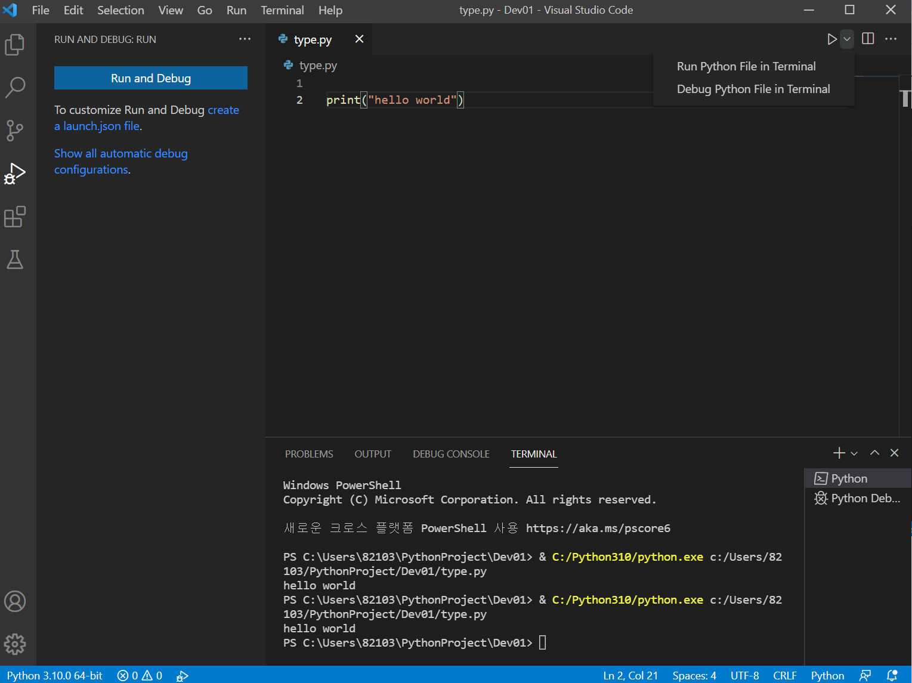Change UTF-8 file encoding
Viewport: 912px width, 683px height.
(744, 675)
